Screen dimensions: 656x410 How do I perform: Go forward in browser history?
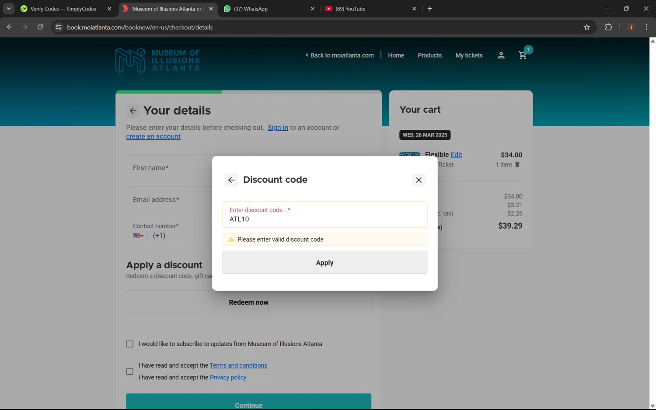24,27
